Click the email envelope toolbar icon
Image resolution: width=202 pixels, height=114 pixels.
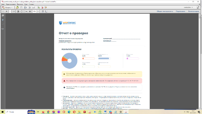pyautogui.click(x=33, y=7)
